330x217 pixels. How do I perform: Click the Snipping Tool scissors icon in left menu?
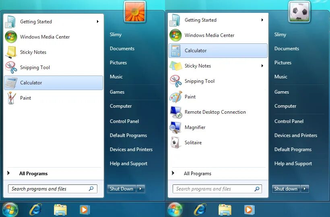[11, 68]
